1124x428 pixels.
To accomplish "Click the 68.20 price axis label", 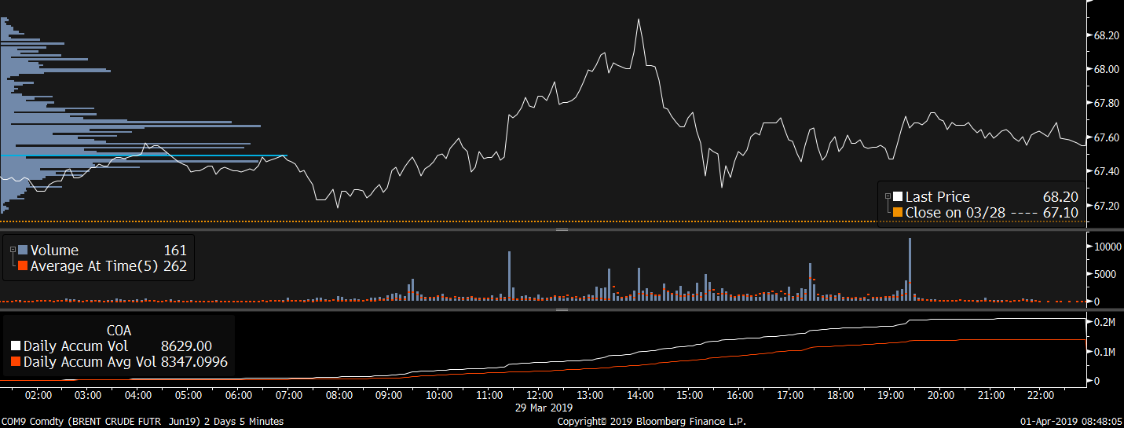I will [1106, 35].
